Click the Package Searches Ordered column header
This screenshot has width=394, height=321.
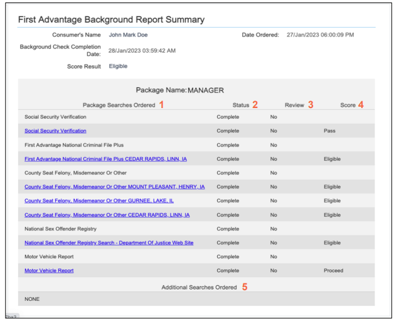click(x=119, y=105)
